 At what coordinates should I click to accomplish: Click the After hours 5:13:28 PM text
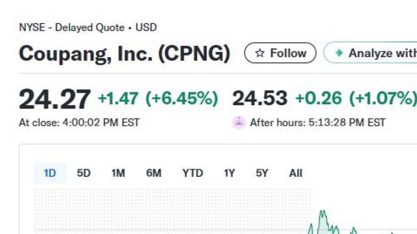pos(318,122)
